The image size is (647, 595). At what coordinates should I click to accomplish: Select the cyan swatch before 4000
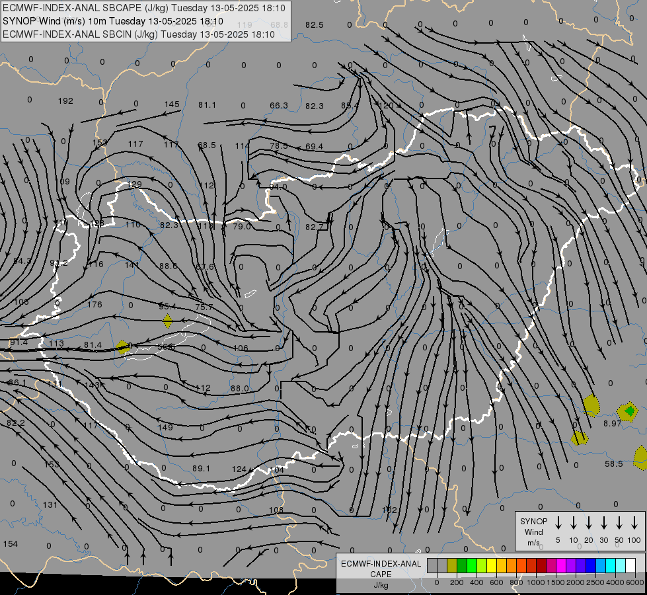point(610,565)
